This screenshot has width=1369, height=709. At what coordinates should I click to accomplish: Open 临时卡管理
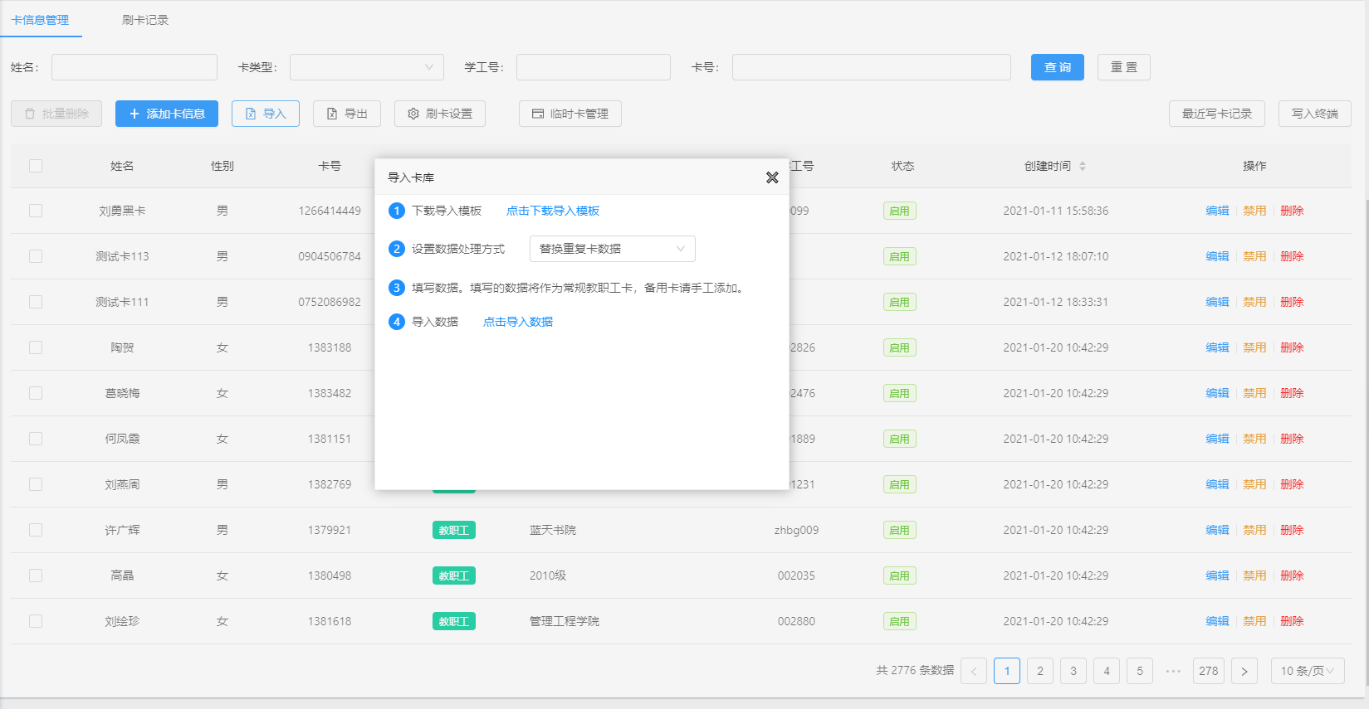click(570, 114)
